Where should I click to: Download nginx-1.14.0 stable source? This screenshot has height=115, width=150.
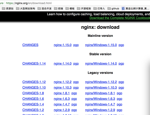(x=62, y=63)
